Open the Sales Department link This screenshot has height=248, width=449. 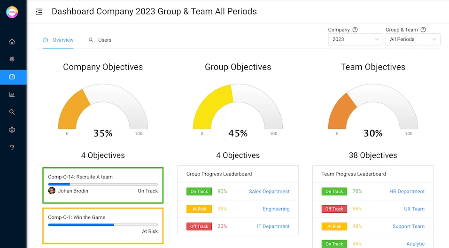(269, 191)
